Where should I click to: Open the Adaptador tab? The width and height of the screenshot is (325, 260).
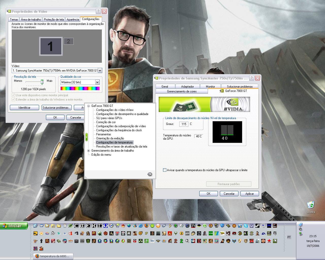[188, 86]
